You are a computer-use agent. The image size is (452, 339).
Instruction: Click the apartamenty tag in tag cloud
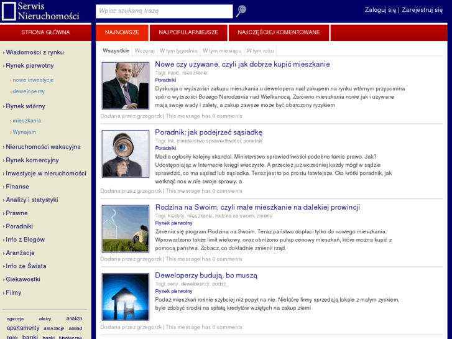(x=23, y=328)
